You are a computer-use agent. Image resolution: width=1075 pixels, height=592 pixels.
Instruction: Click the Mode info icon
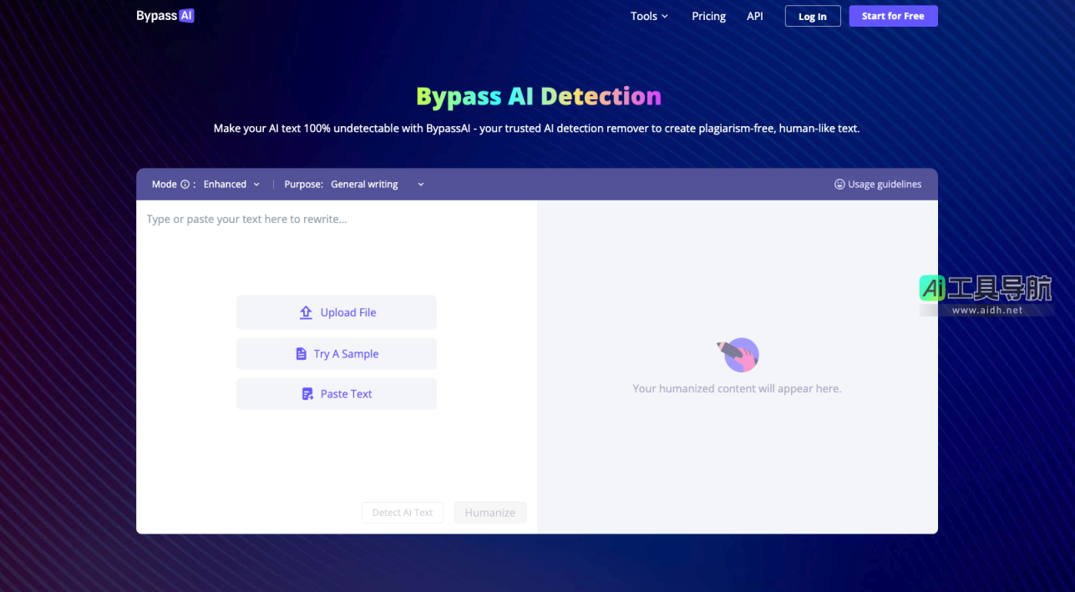click(185, 184)
